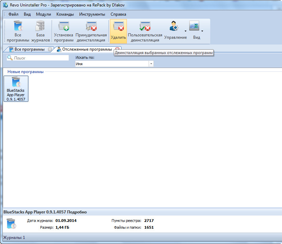Select the Отслеженные программы tab
Viewport: 282px width, 244px height.
point(86,49)
